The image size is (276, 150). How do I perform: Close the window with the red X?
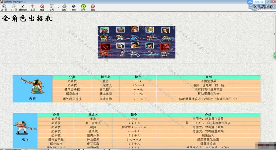274,1
